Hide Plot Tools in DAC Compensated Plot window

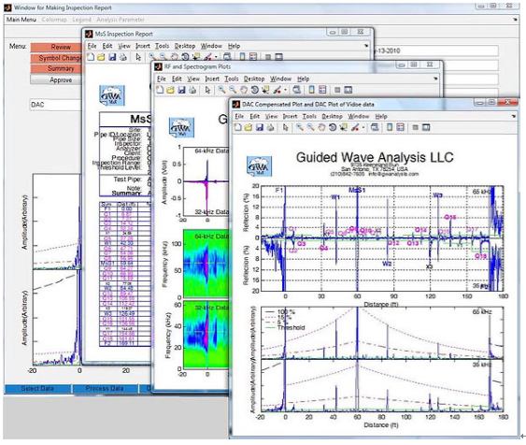click(x=416, y=127)
